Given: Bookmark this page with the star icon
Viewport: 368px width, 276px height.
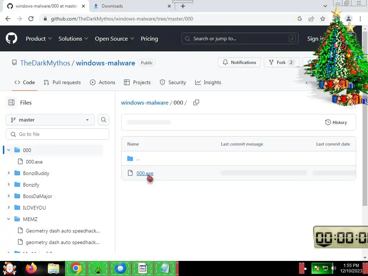Looking at the screenshot, I should coord(323,19).
